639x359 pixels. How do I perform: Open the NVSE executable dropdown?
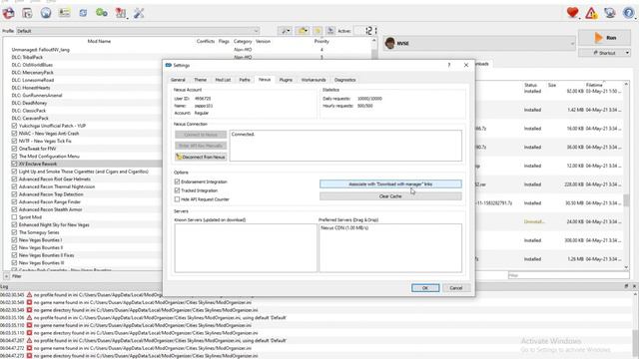pos(479,43)
